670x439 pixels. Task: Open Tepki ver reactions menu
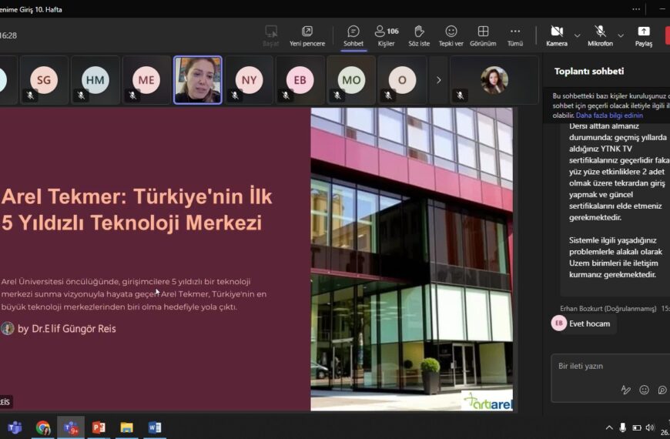pos(451,36)
